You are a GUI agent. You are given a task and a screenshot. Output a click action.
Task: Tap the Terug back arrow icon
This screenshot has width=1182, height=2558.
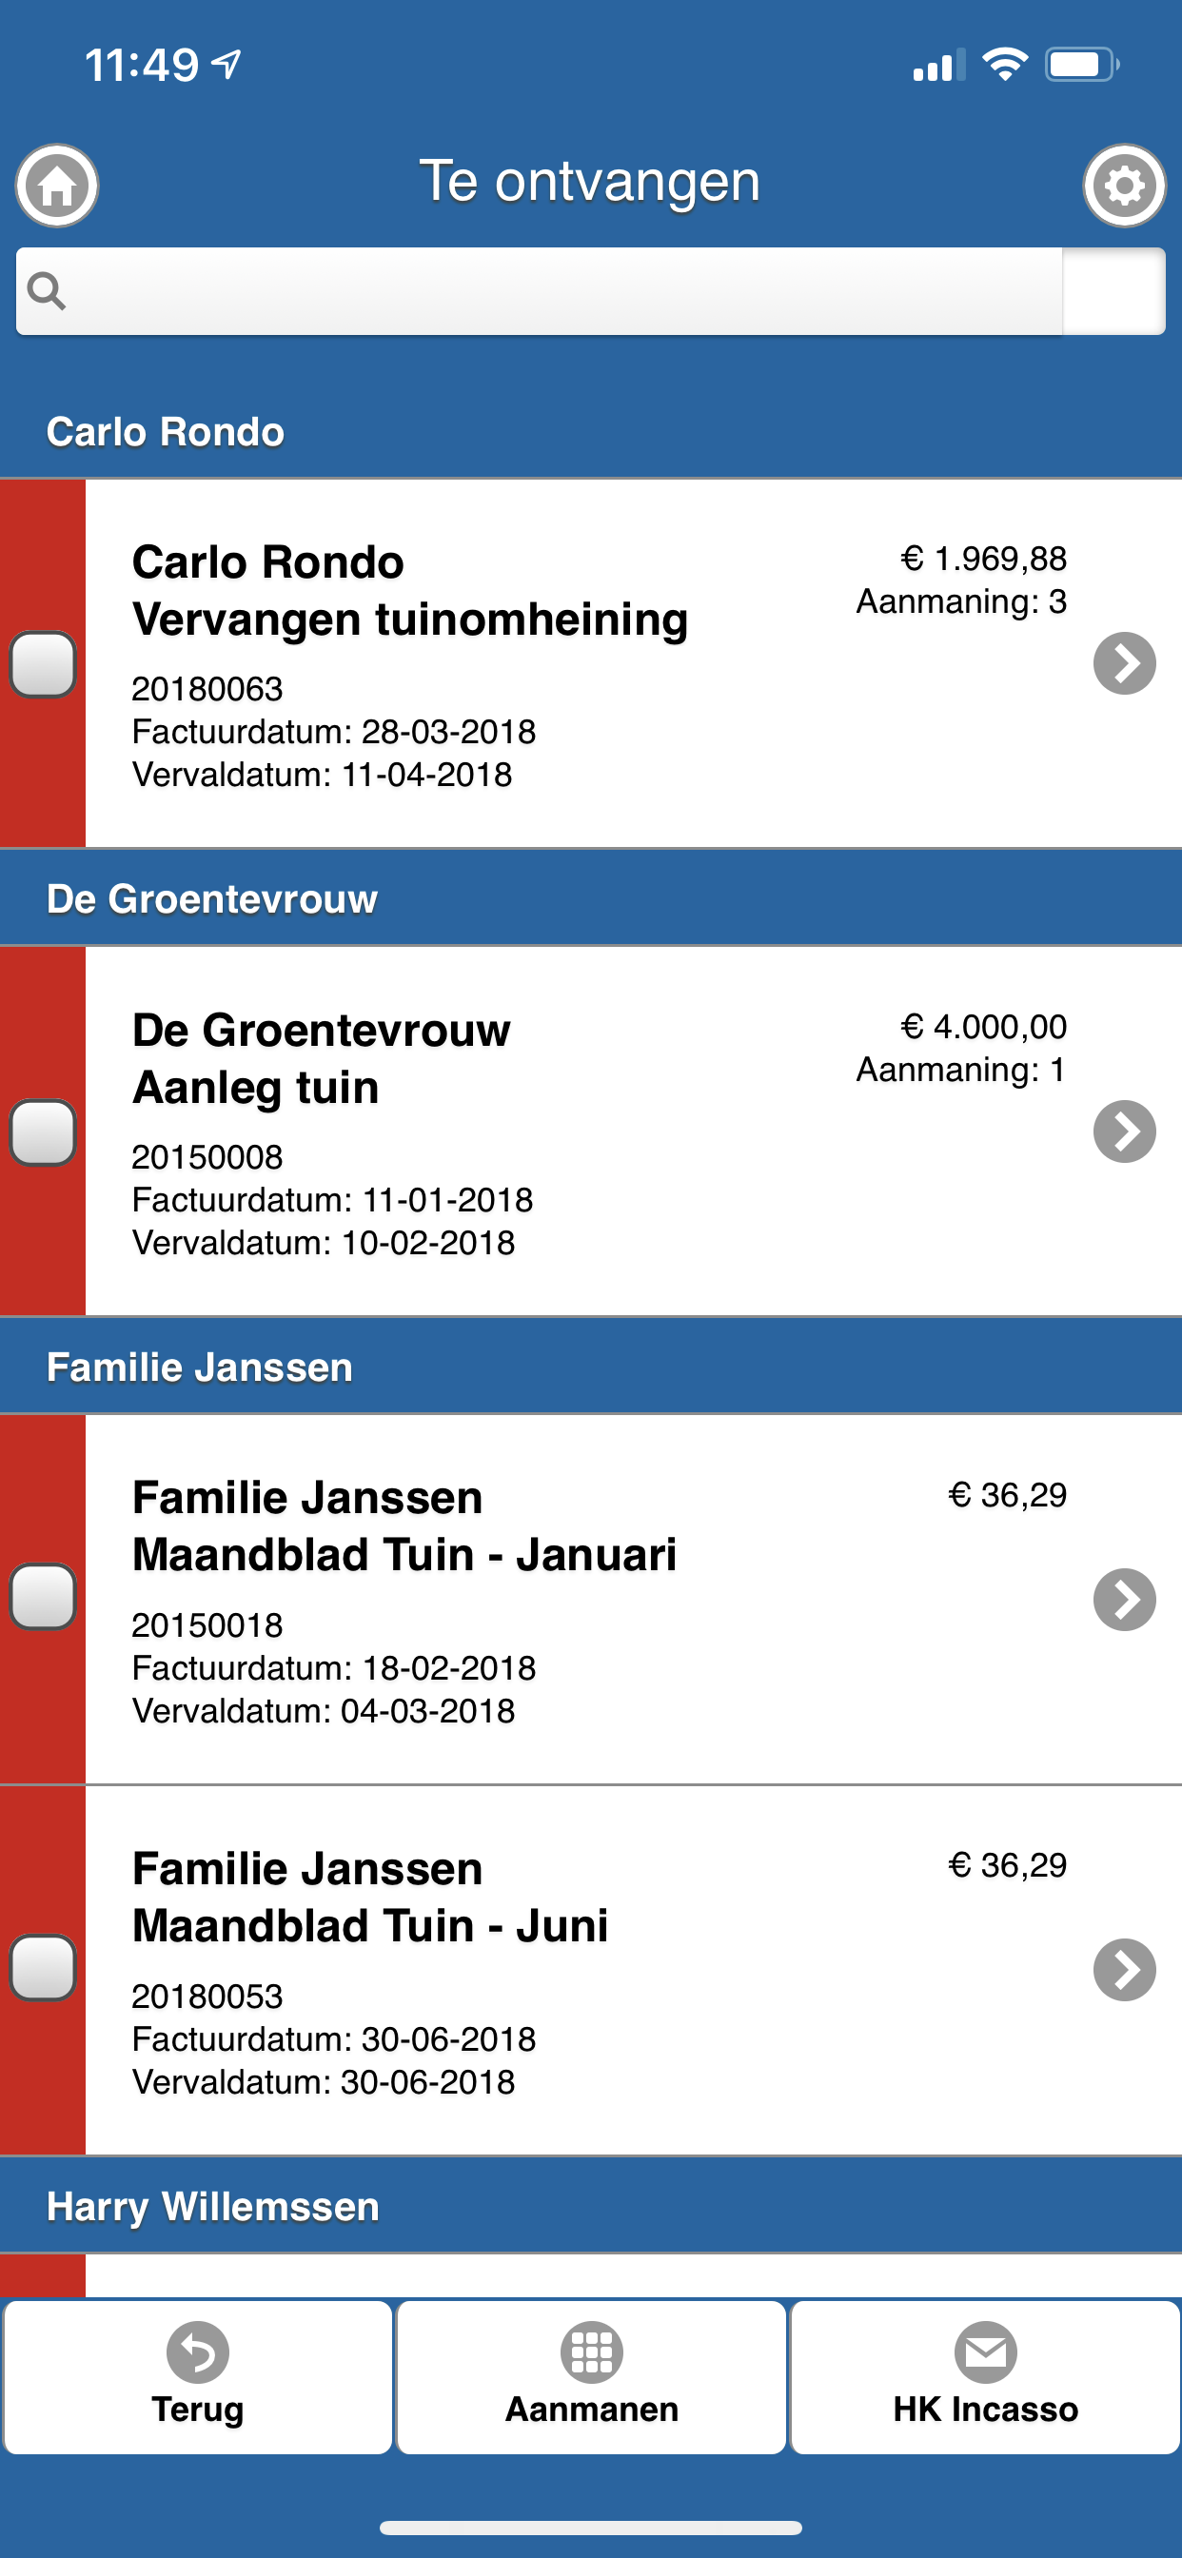tap(198, 2352)
